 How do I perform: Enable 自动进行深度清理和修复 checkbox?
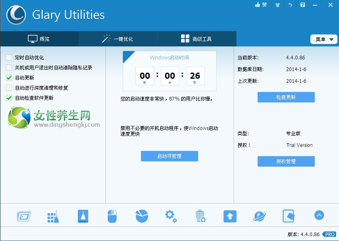[9, 88]
